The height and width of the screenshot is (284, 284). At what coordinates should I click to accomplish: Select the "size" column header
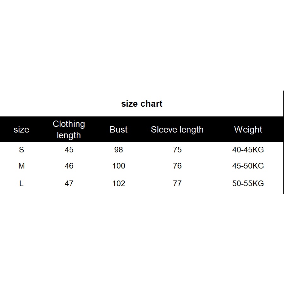click(x=21, y=130)
